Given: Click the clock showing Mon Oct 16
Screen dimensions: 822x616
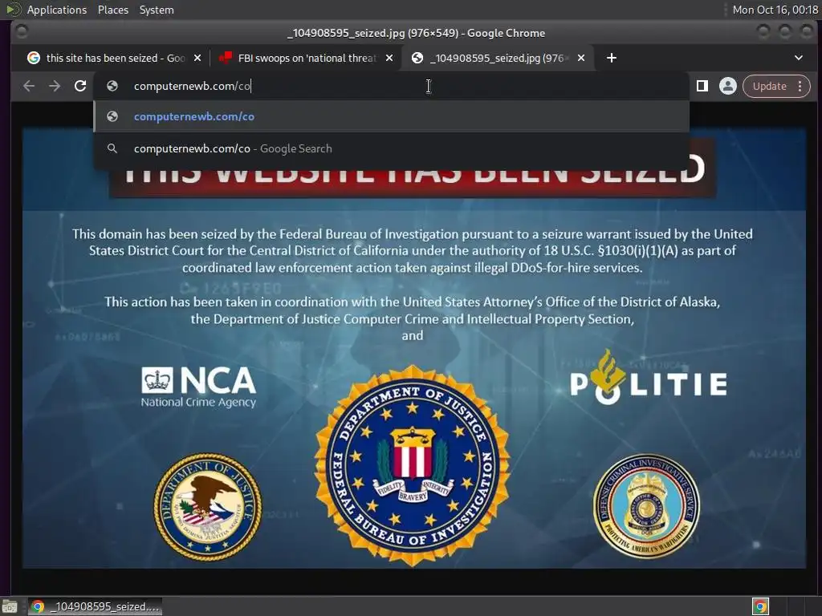Looking at the screenshot, I should [775, 10].
